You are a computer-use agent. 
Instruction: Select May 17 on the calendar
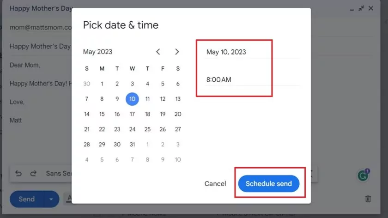click(x=133, y=114)
